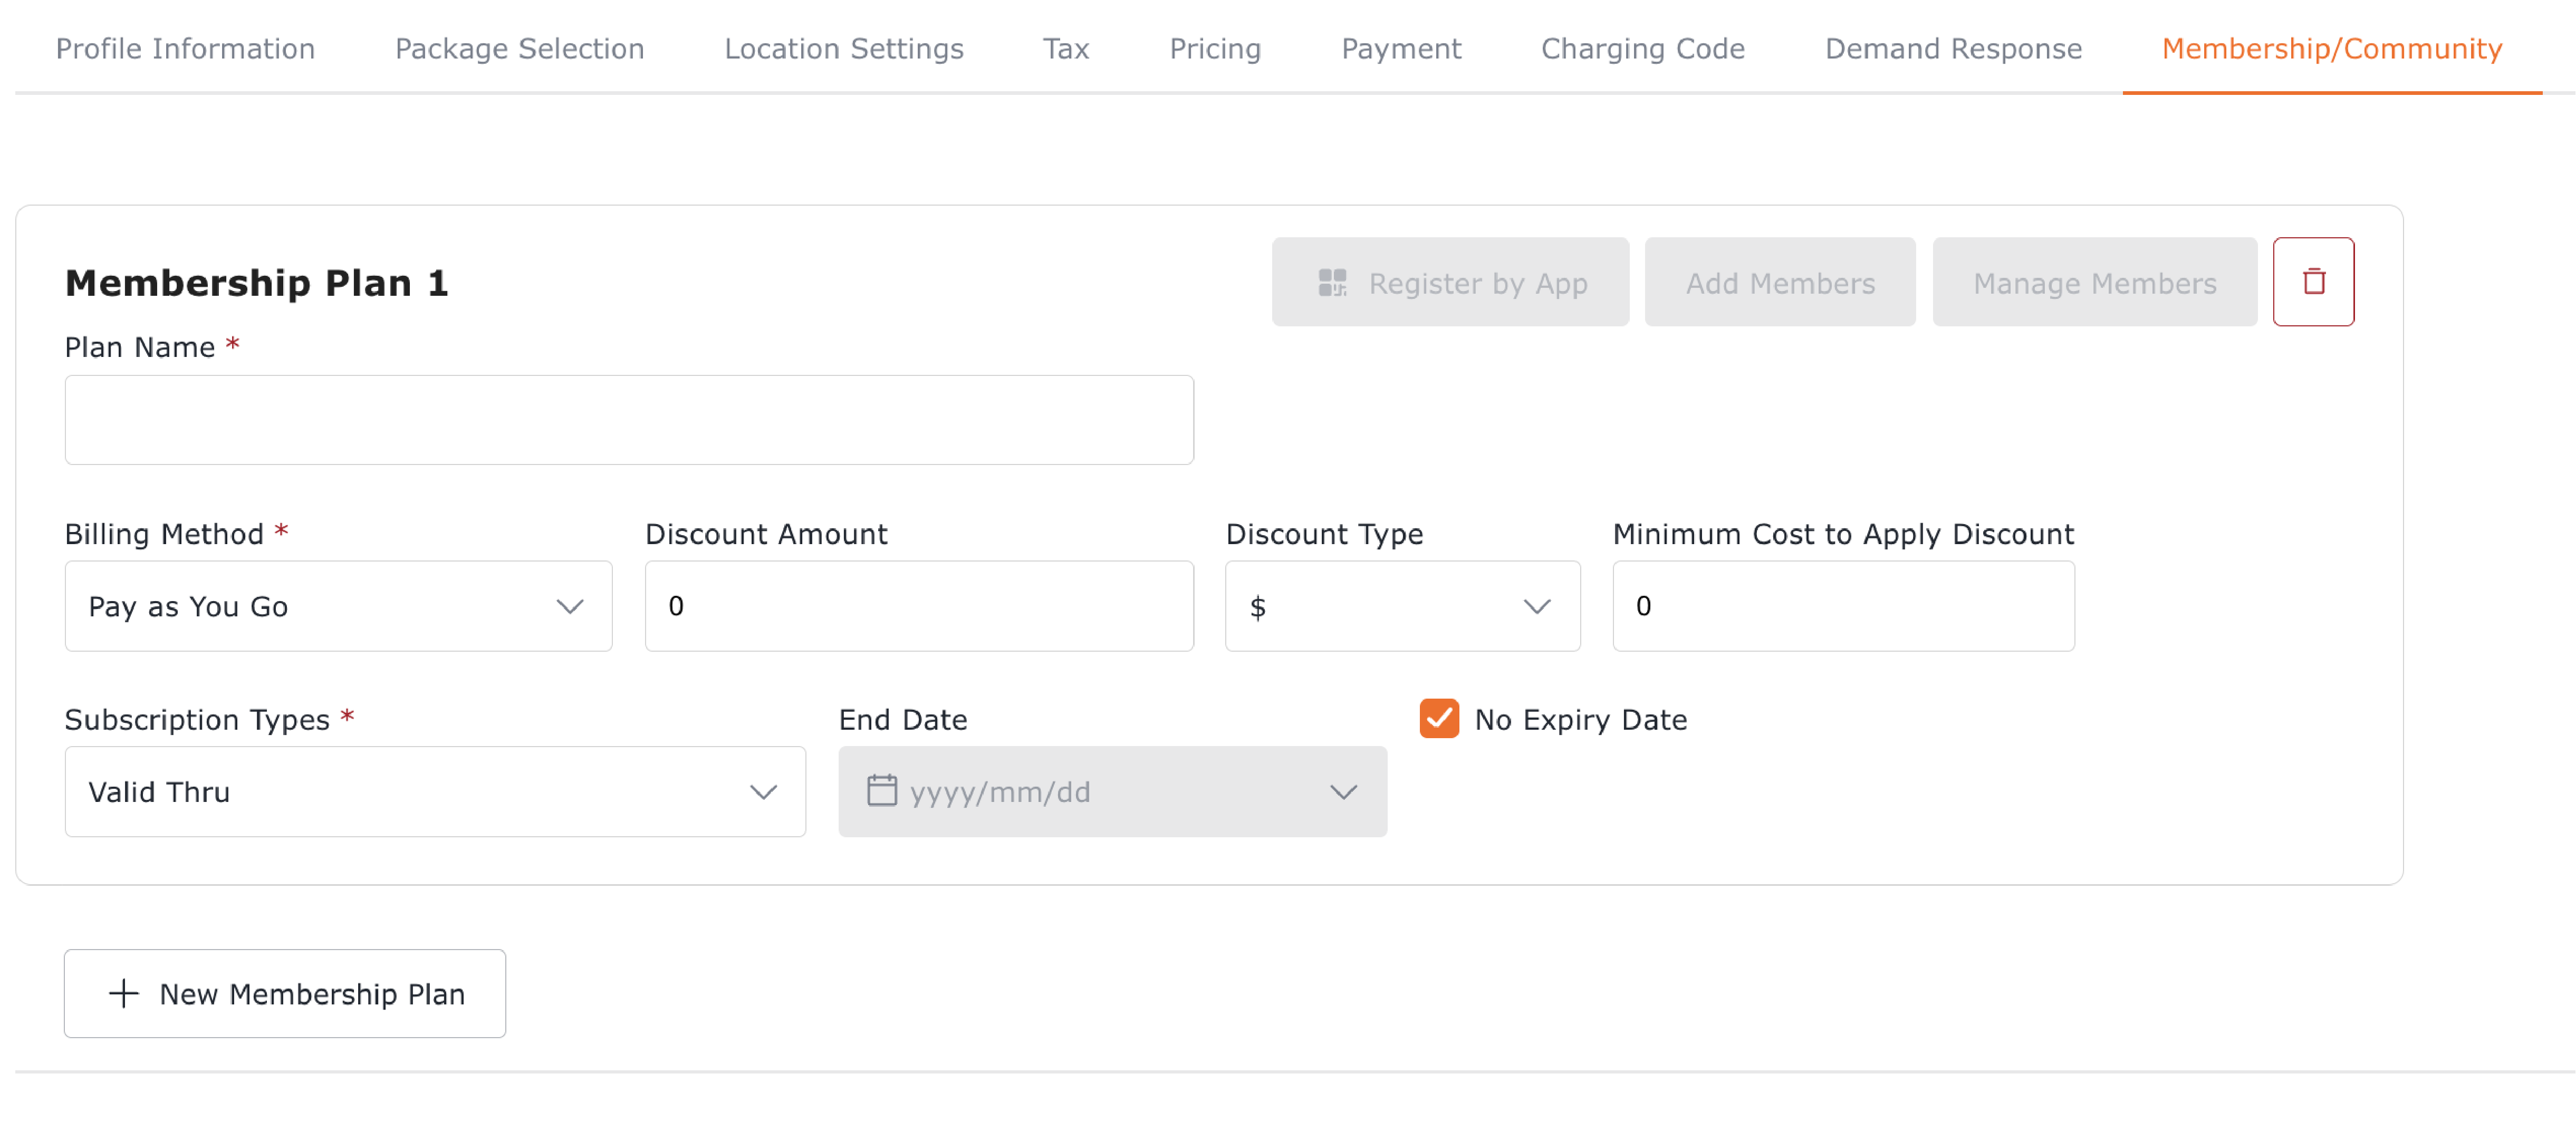Open the Charging Code tab

(1642, 48)
